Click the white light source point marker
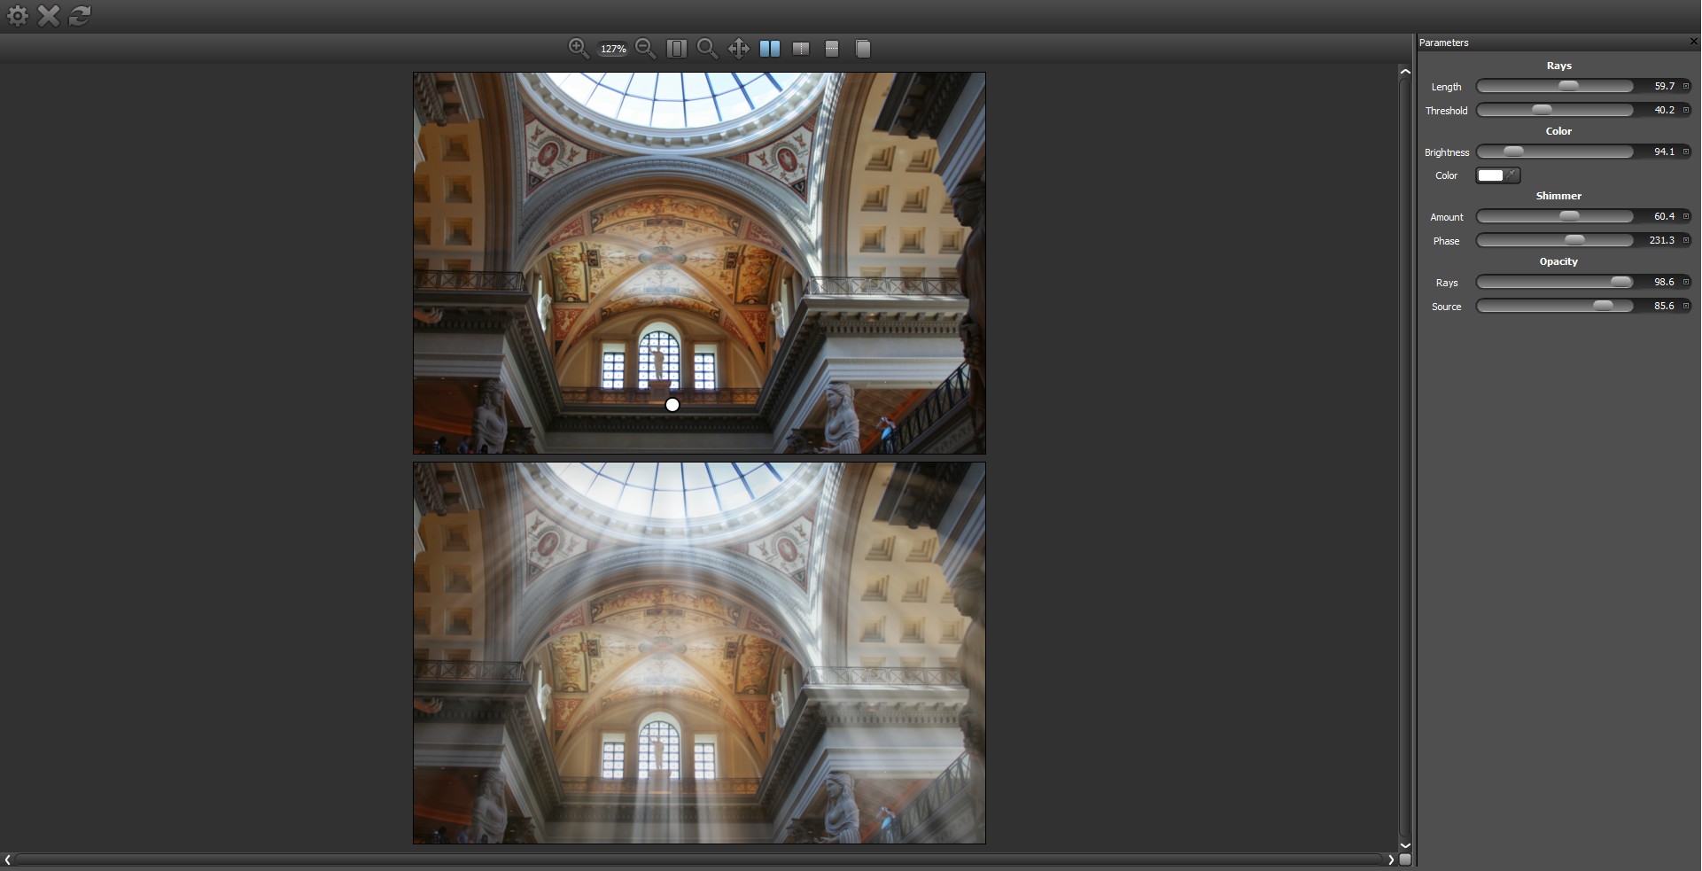The height and width of the screenshot is (871, 1702). 672,405
